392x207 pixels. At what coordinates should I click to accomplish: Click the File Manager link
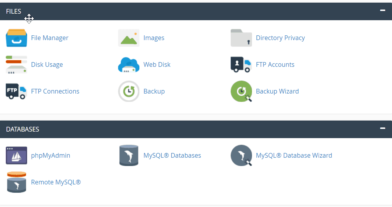[50, 38]
